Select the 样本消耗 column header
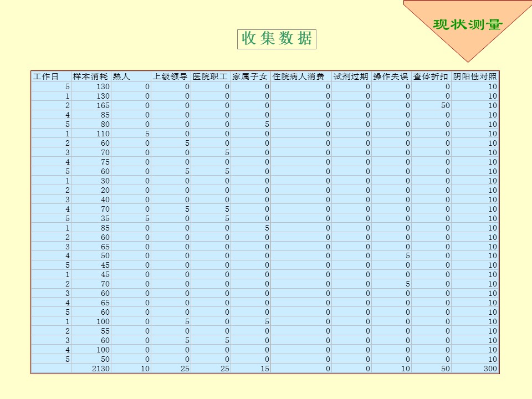532x399 pixels. 90,76
